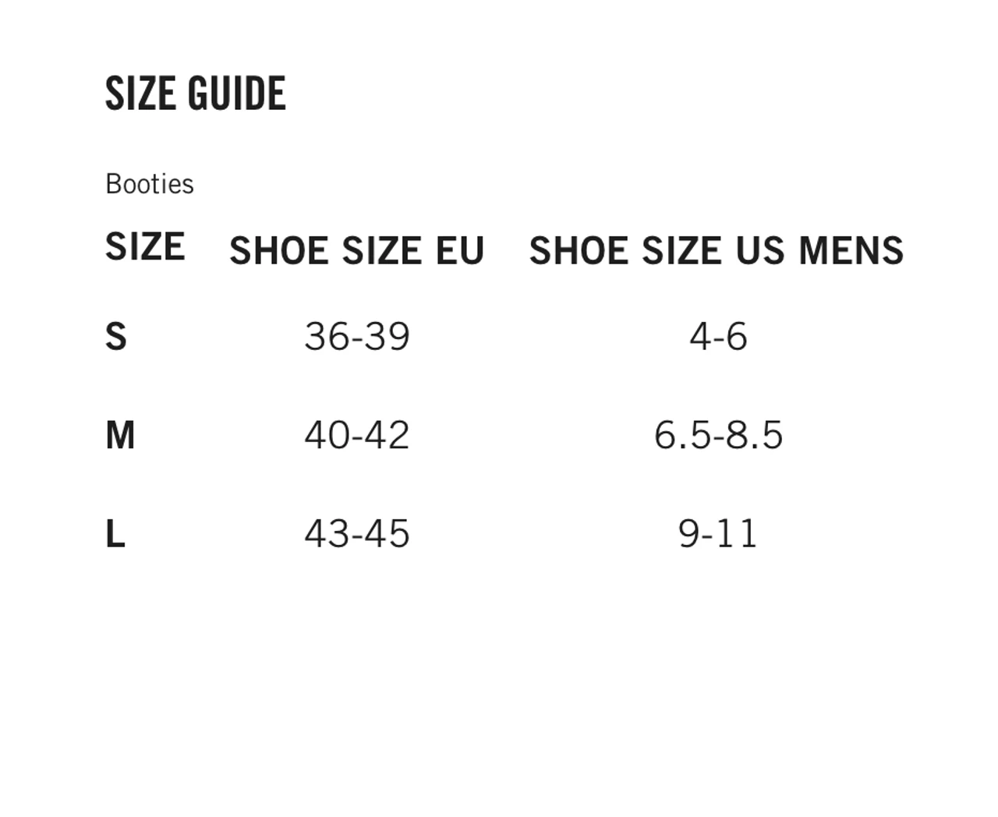998x817 pixels.
Task: Click the EU shoe size 36-39 cell
Action: tap(357, 337)
